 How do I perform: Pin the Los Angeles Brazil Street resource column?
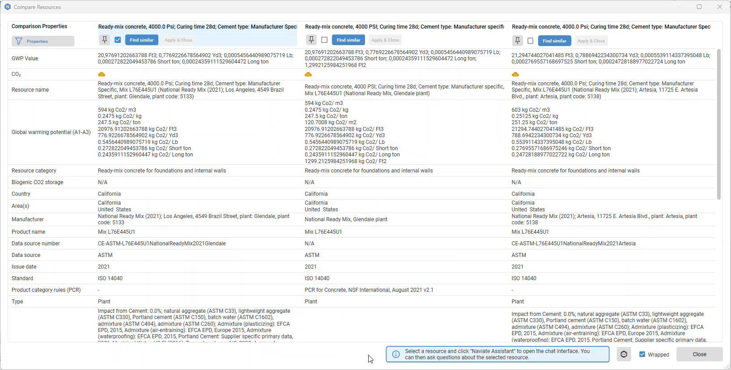coord(105,40)
